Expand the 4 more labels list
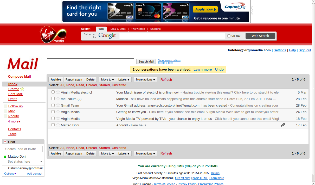315x185 pixels. 14,121
